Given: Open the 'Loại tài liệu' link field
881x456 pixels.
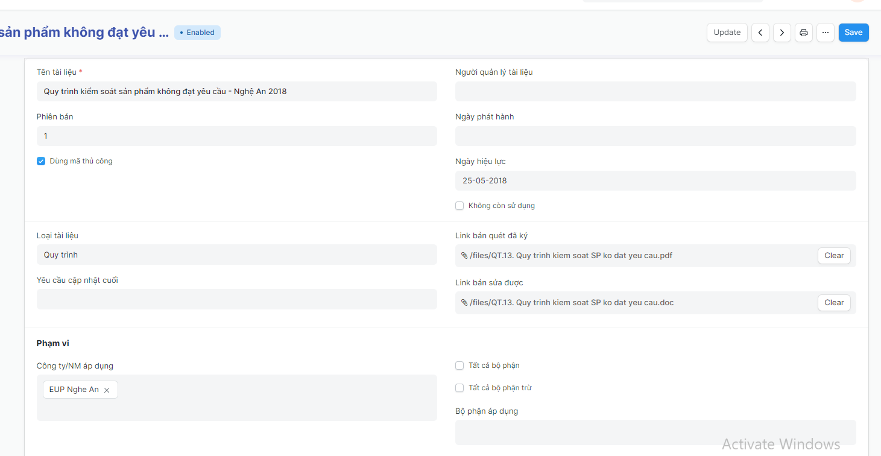Looking at the screenshot, I should coord(236,255).
